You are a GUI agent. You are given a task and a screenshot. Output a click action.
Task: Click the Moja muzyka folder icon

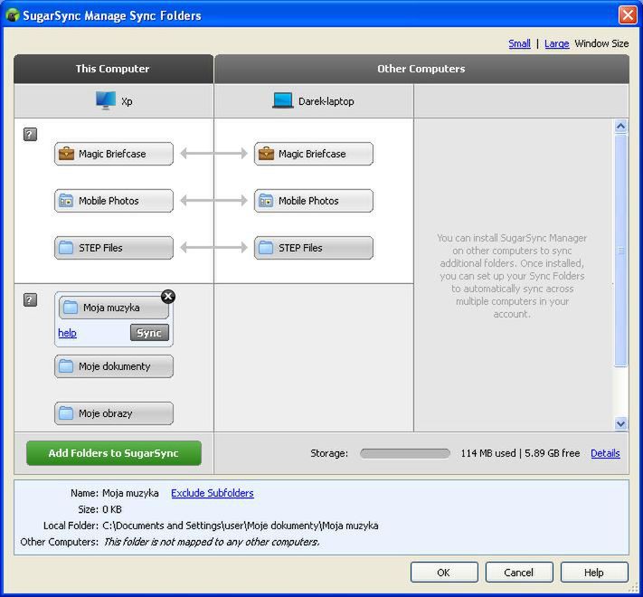(x=71, y=308)
